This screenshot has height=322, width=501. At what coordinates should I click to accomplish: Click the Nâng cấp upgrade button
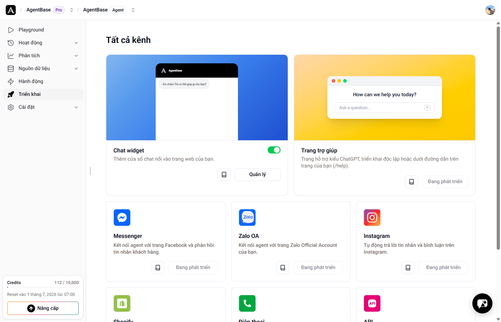click(43, 308)
